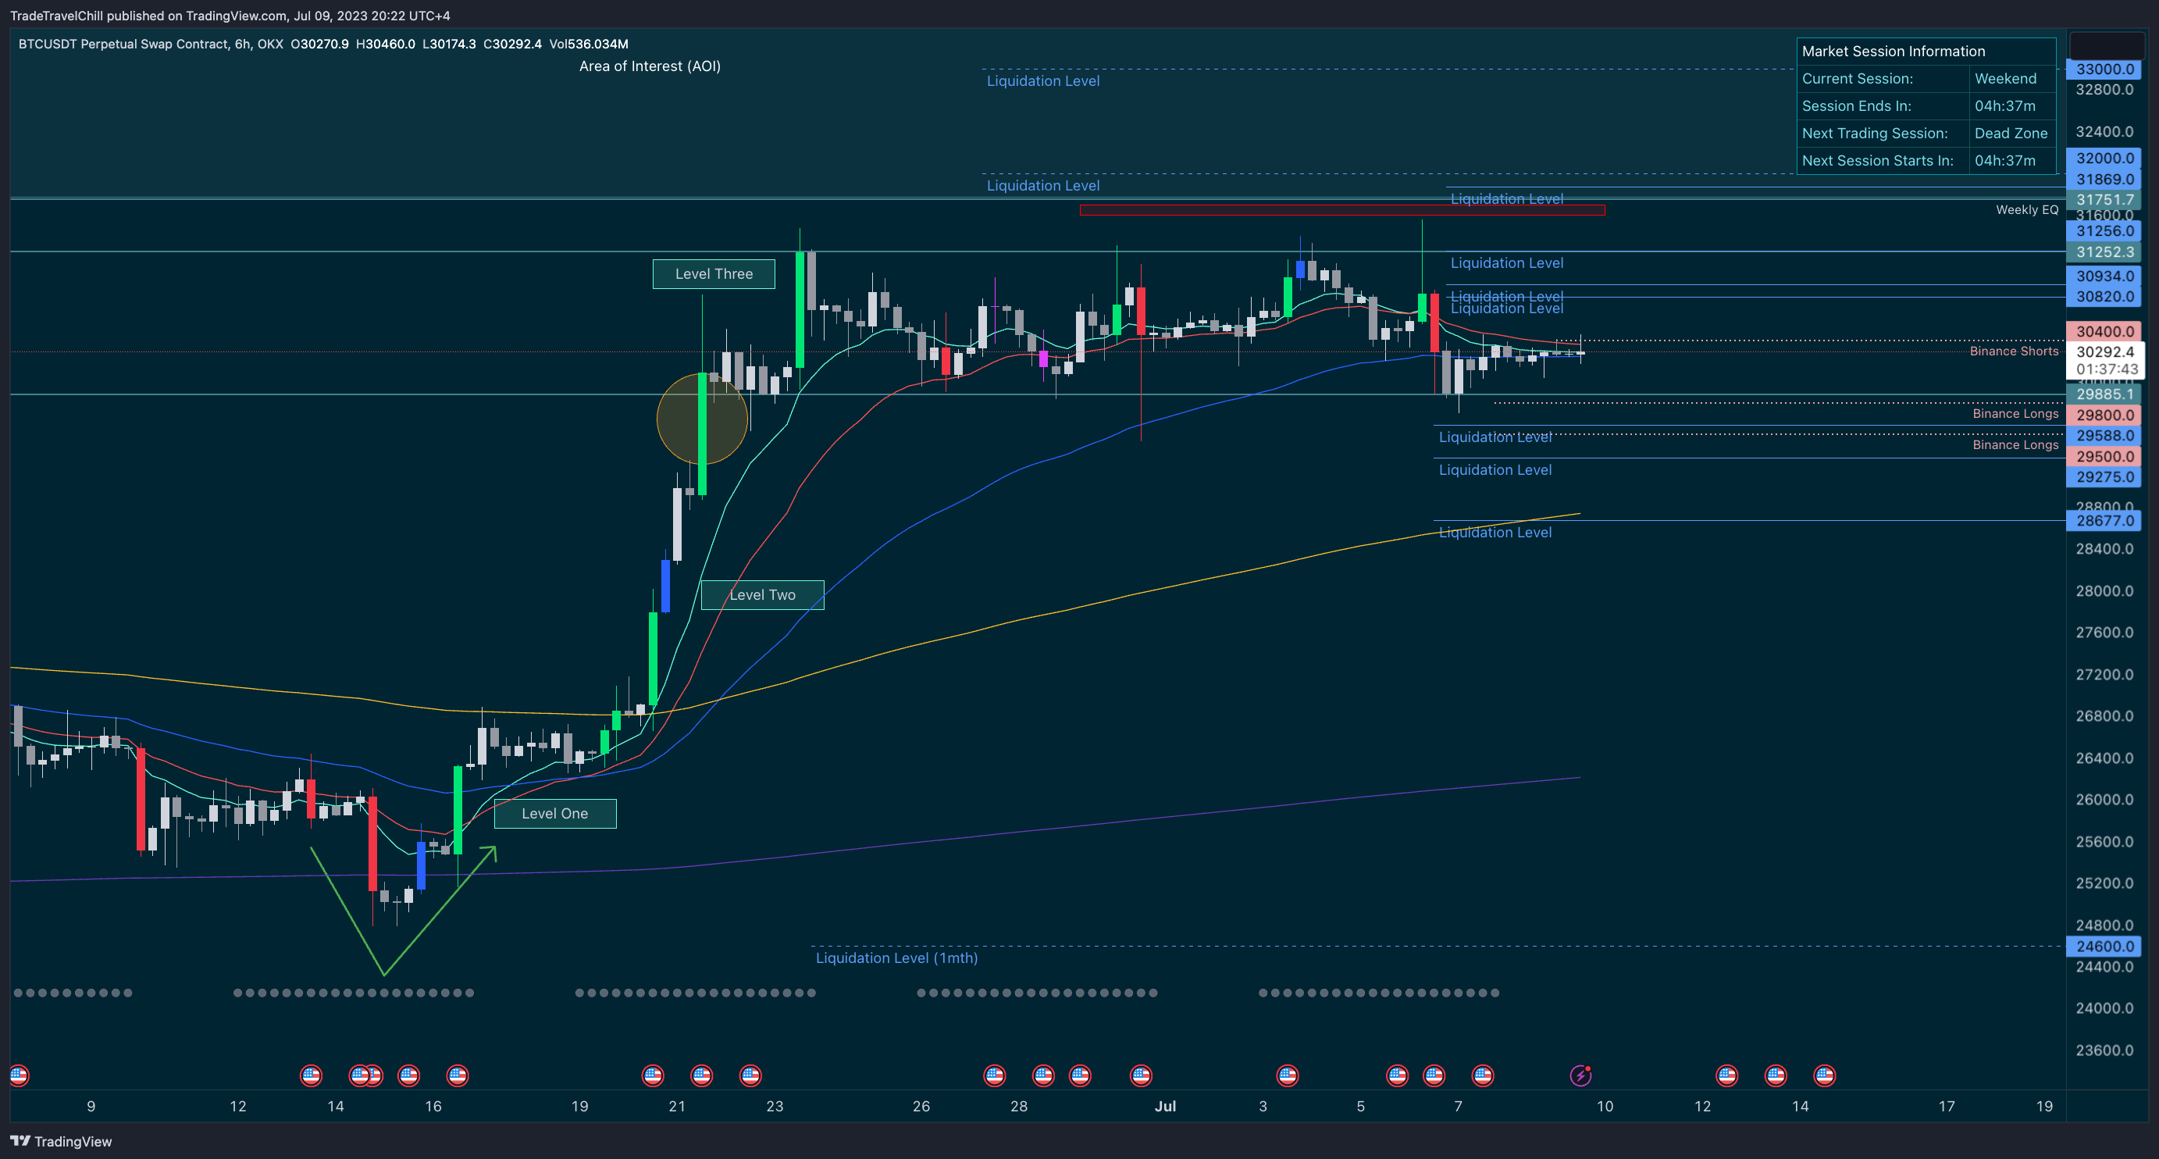The height and width of the screenshot is (1159, 2159).
Task: Click the 24600.0 price label
Action: click(2104, 946)
